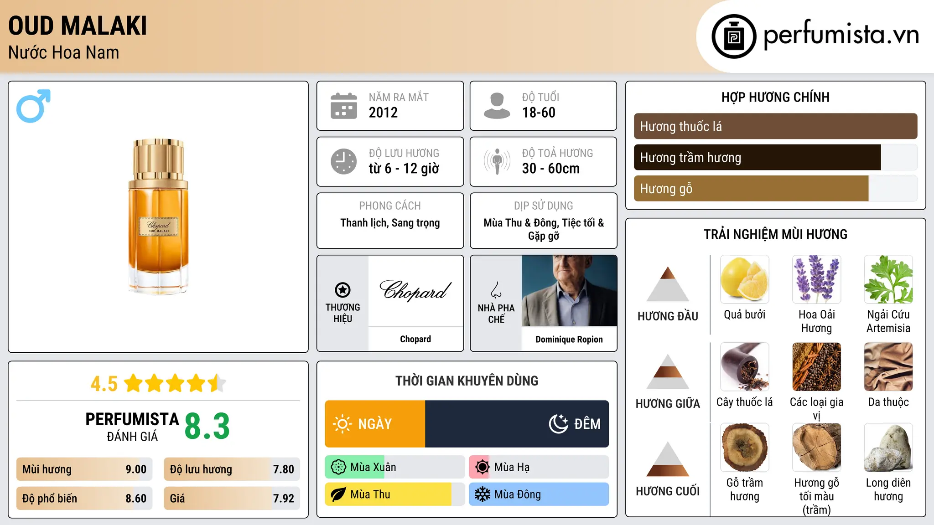Select the Quả bưởi grapefruit image
Image resolution: width=934 pixels, height=525 pixels.
pos(744,279)
